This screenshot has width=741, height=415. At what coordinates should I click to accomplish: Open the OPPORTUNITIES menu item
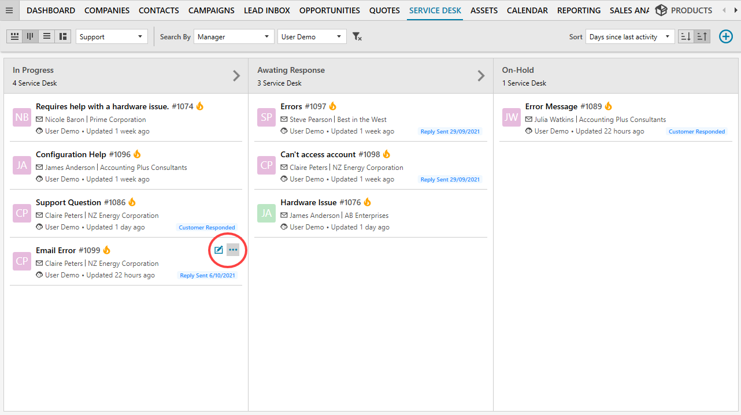(329, 10)
